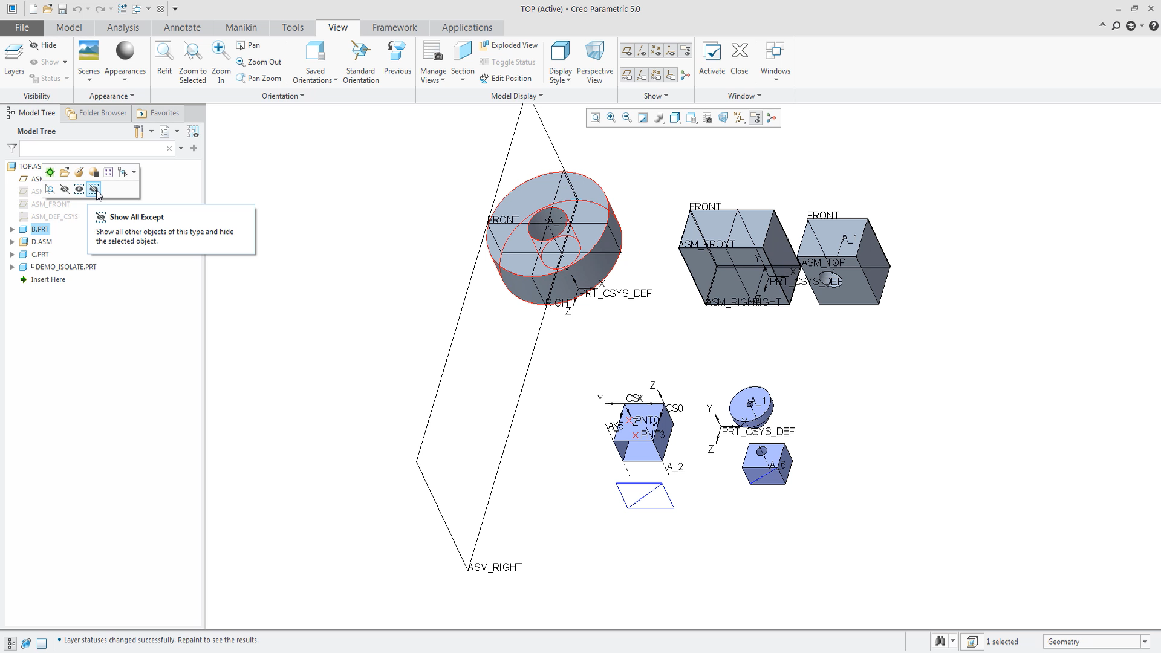
Task: Click Show Only Selected in mini toolbar
Action: tap(79, 189)
